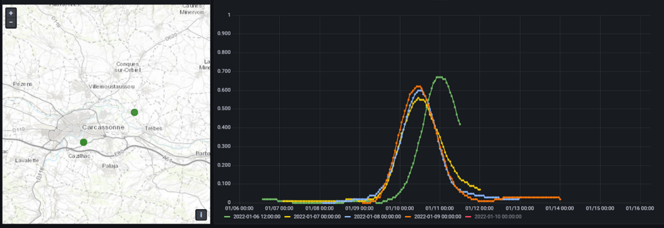
Task: Click the last point of the yellow series line
Action: (480, 190)
